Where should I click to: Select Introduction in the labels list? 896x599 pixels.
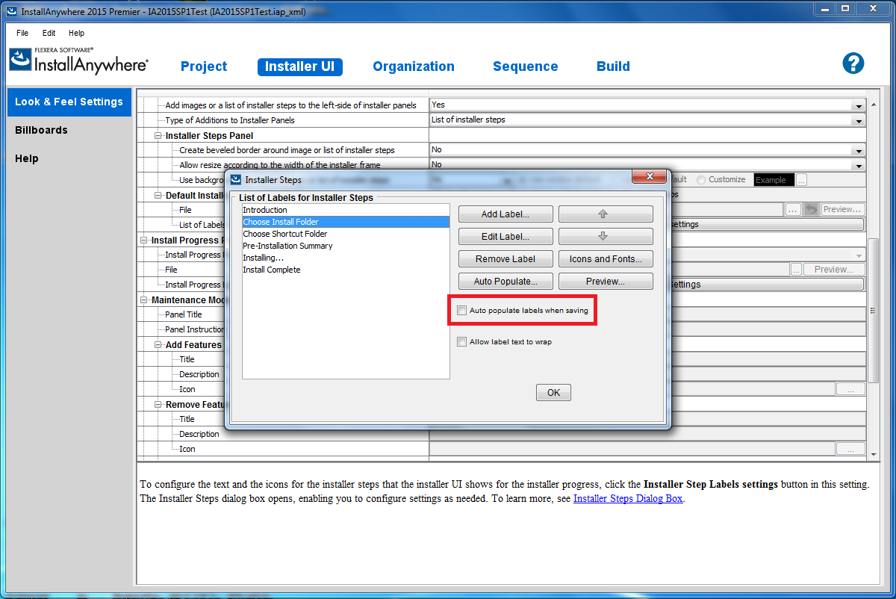click(345, 210)
